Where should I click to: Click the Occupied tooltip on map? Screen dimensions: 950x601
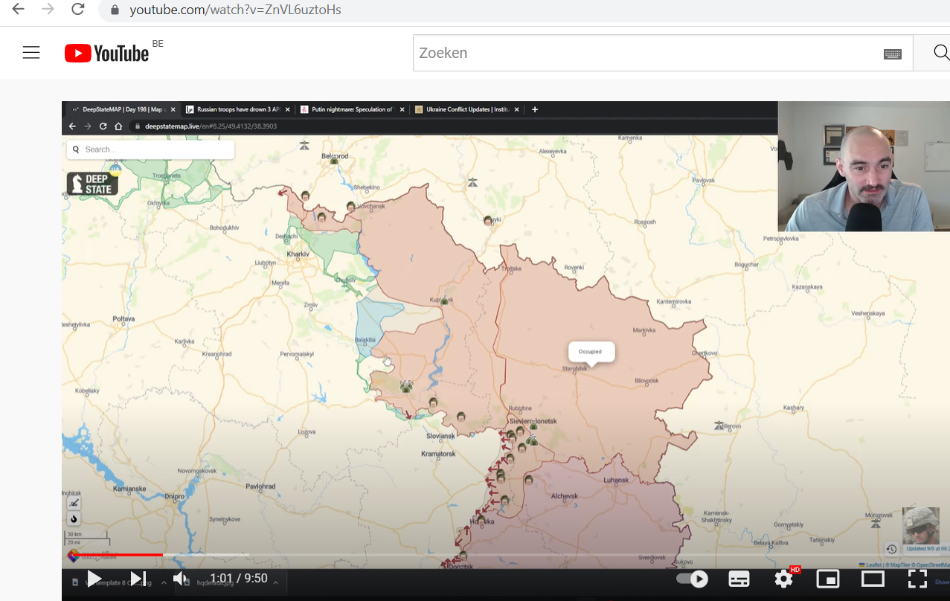[x=591, y=352]
